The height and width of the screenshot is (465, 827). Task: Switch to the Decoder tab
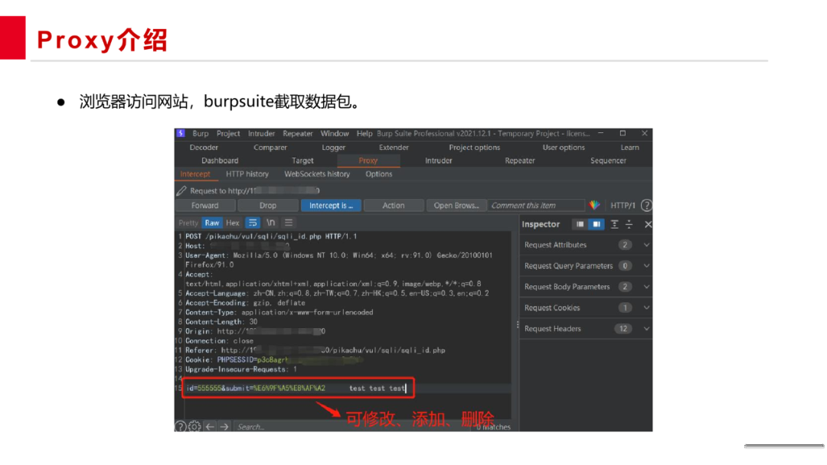pos(204,148)
